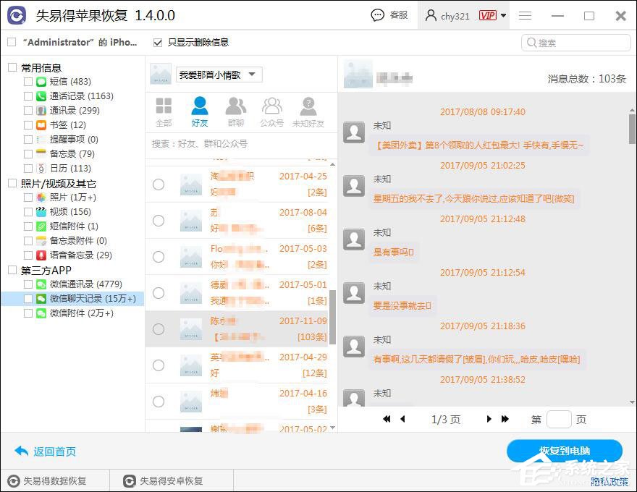The width and height of the screenshot is (637, 492).
Task: Go to previous page with arrow icon
Action: [402, 419]
